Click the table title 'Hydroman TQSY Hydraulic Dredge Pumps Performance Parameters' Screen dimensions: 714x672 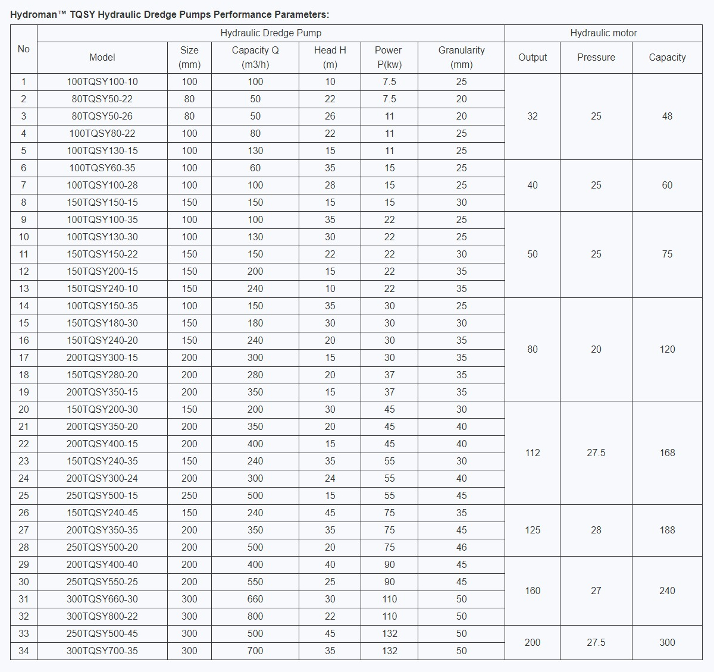click(x=170, y=14)
